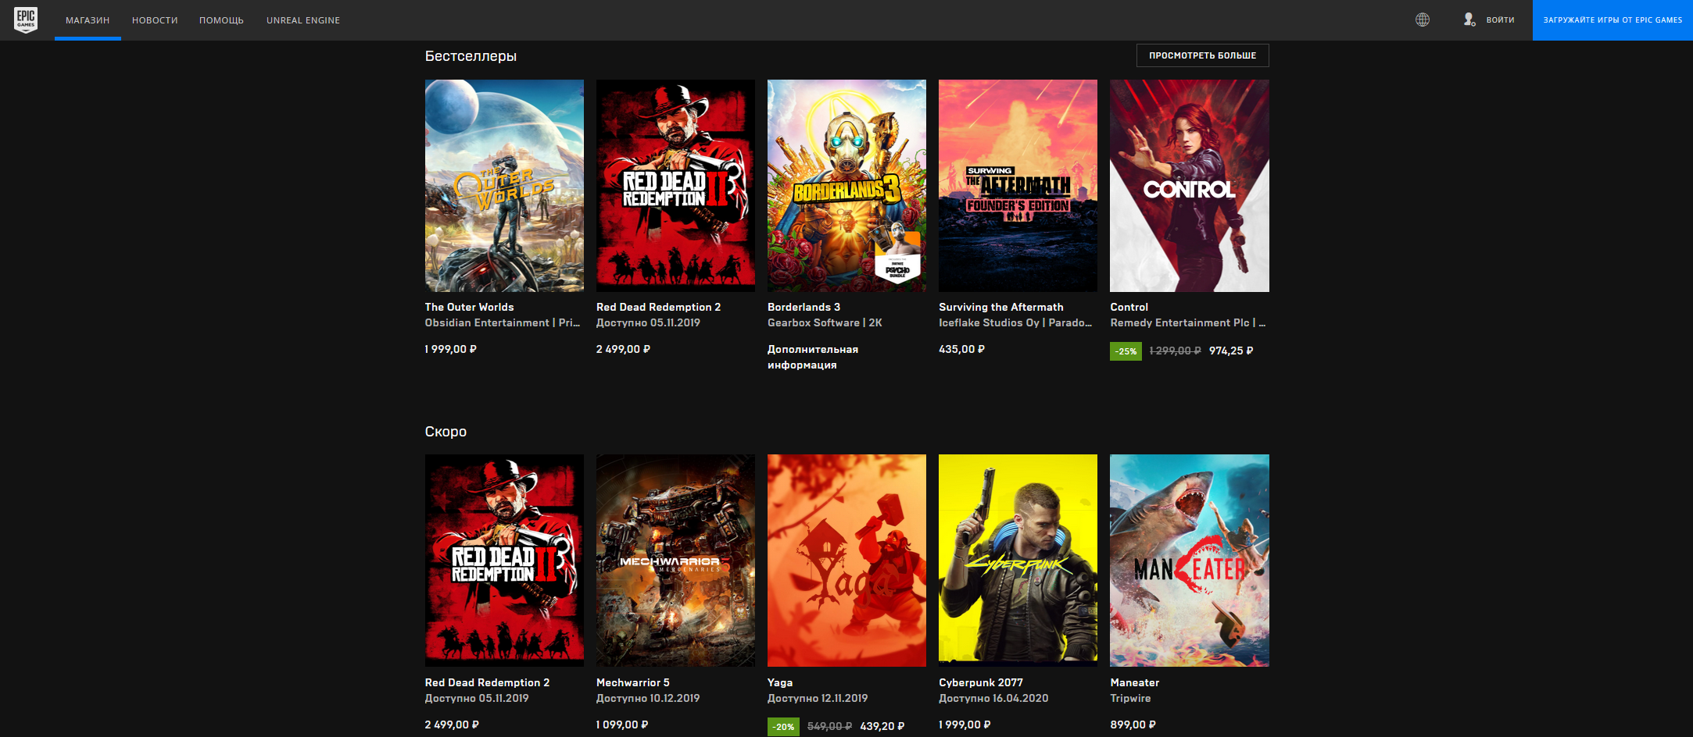Viewport: 1693px width, 737px height.
Task: Click Tripwire publisher text under Maneater
Action: [1130, 698]
